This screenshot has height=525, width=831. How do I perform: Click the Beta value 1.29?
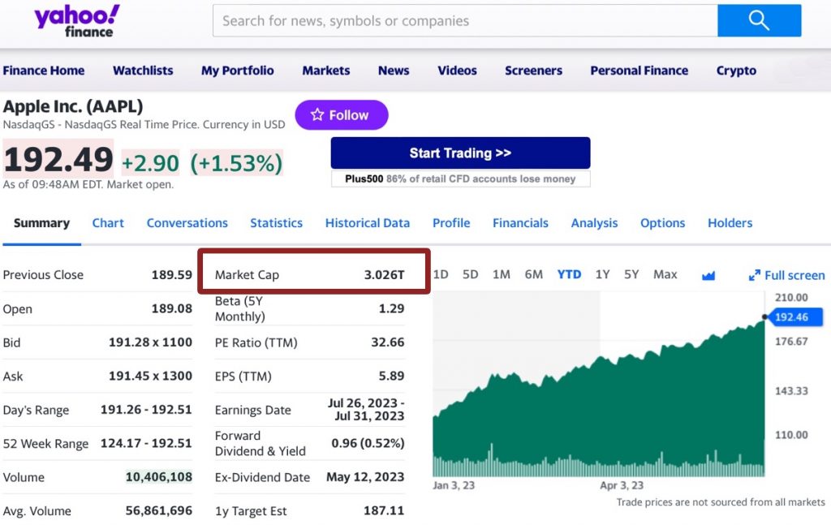coord(392,308)
